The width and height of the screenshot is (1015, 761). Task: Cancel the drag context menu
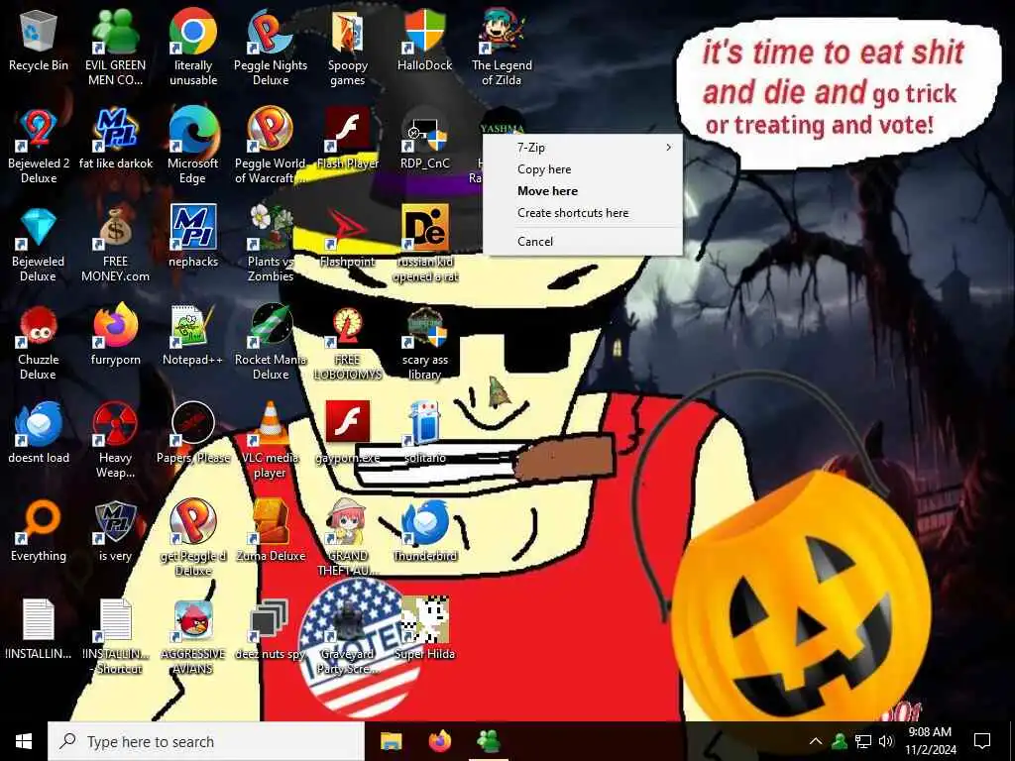pos(583,242)
